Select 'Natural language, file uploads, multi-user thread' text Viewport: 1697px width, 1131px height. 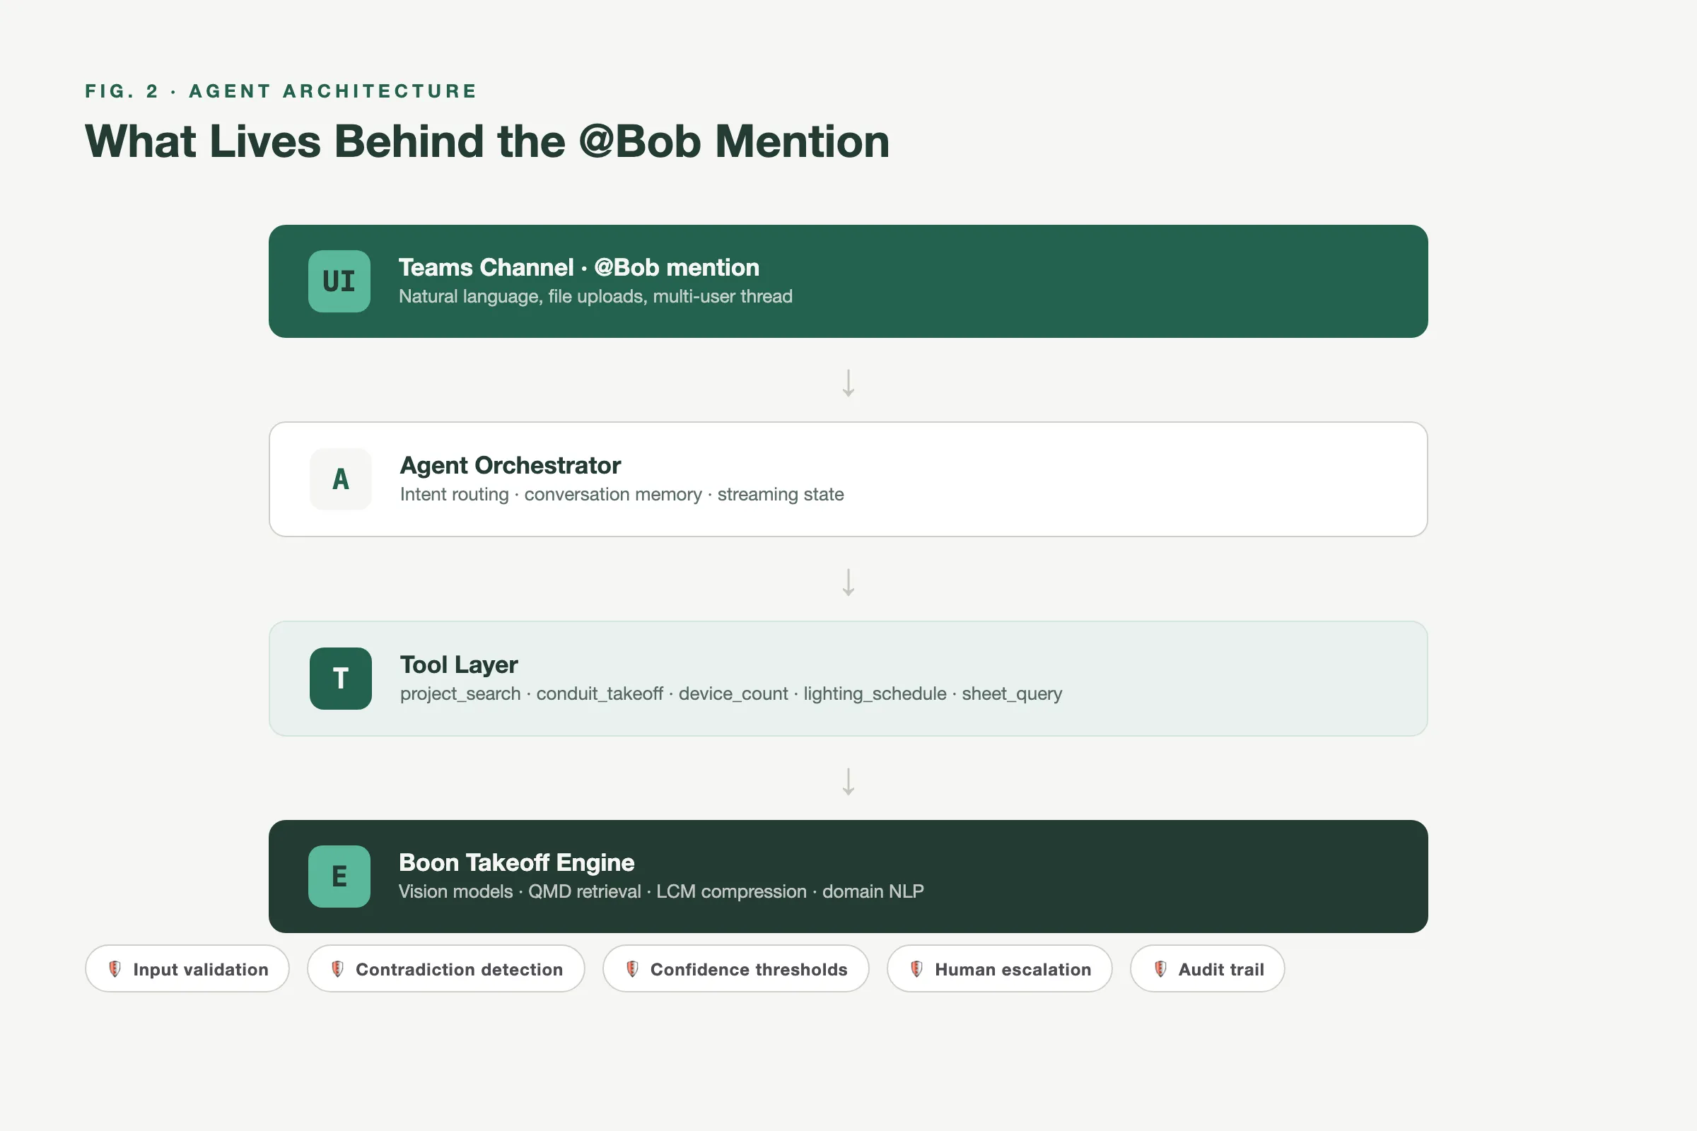click(x=595, y=296)
